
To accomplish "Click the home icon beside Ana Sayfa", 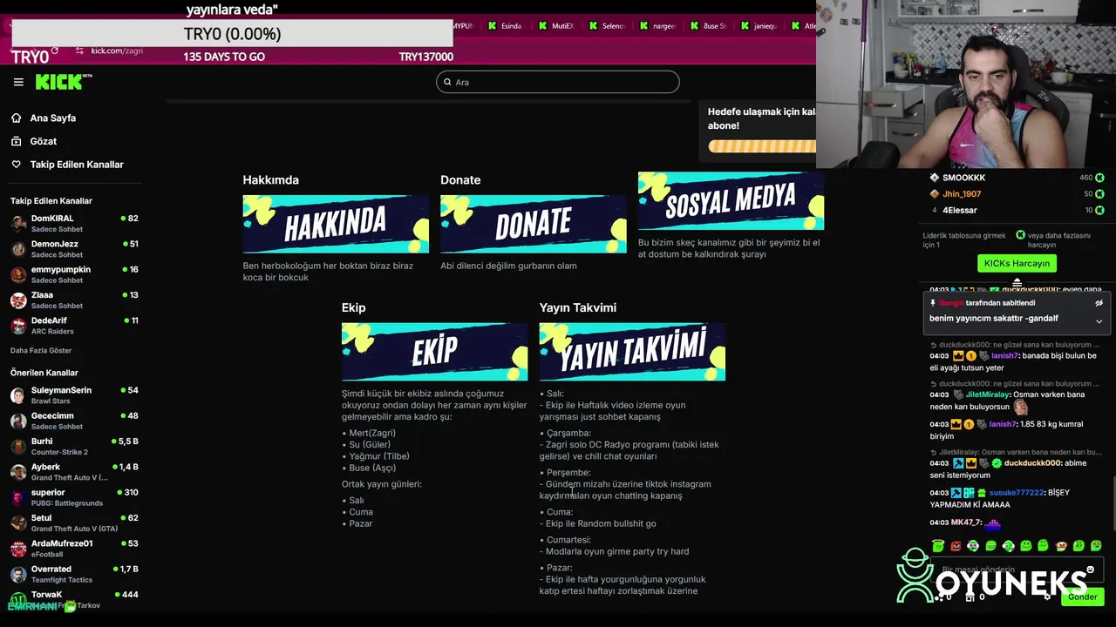I will [x=17, y=118].
